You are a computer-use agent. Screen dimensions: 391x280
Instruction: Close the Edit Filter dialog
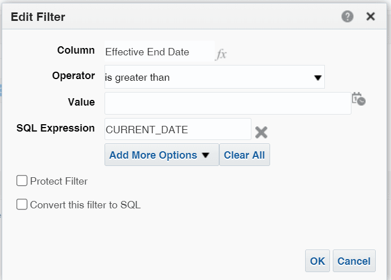[x=371, y=16]
